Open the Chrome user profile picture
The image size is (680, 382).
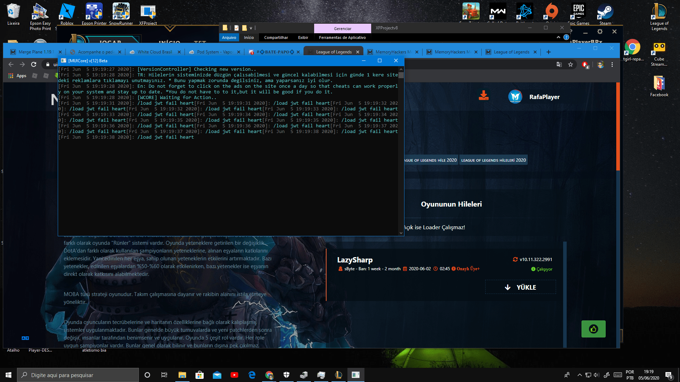600,64
